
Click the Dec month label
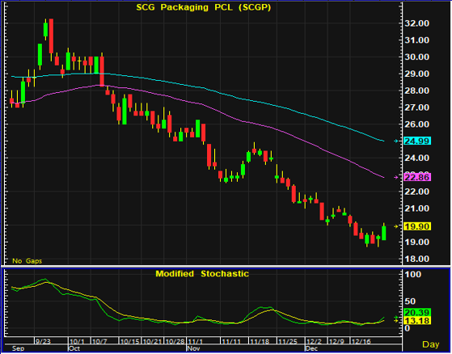[311, 349]
